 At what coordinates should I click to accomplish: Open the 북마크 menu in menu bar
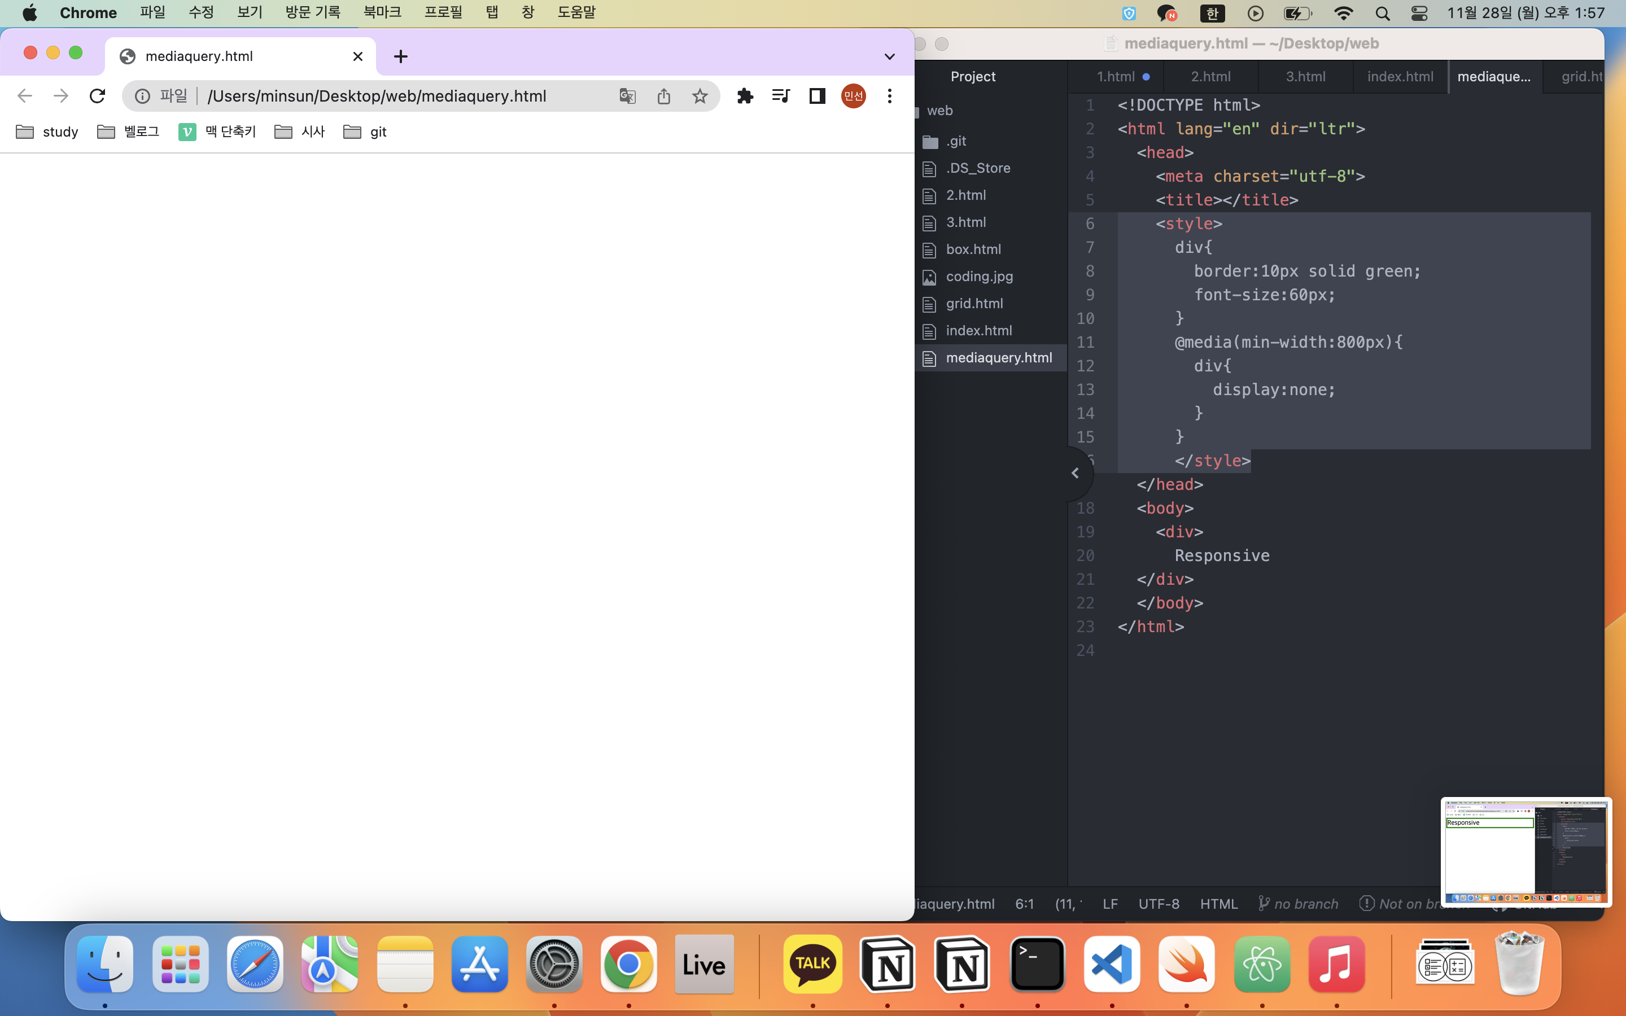pyautogui.click(x=382, y=12)
